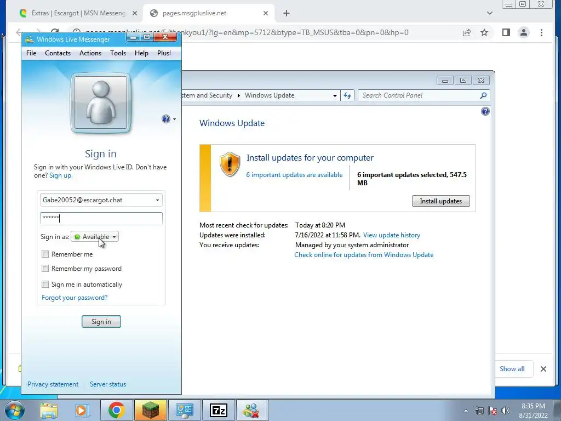Click the Windows Update help icon

[485, 111]
